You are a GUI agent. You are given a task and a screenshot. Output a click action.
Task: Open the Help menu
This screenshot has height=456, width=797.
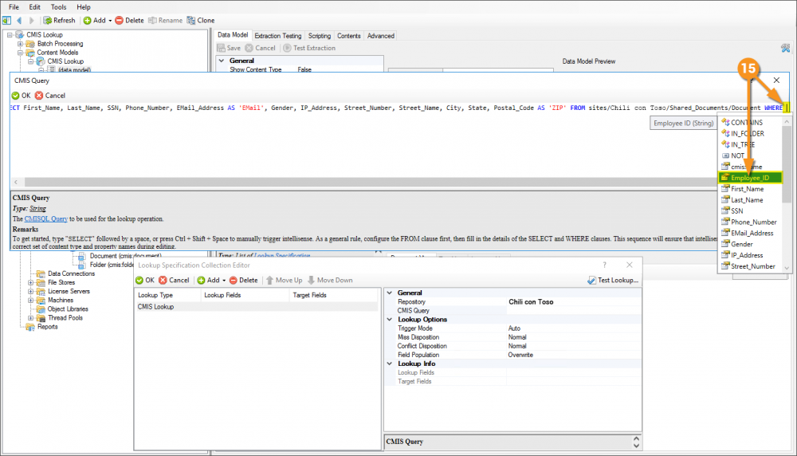point(84,7)
